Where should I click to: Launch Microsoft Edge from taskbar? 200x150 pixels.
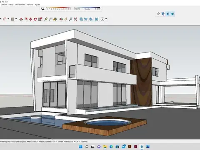[111, 147]
